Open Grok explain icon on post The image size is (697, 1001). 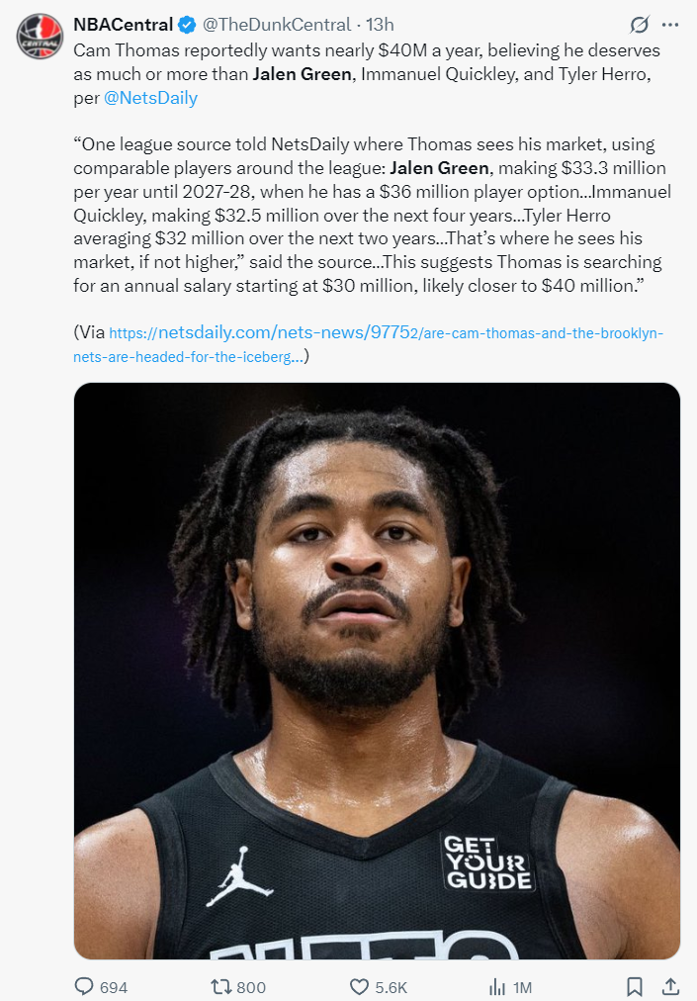[640, 25]
